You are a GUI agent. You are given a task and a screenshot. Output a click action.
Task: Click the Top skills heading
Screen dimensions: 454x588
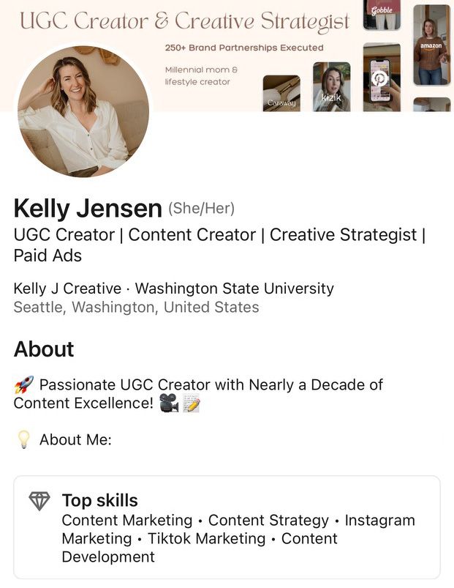[x=99, y=501]
